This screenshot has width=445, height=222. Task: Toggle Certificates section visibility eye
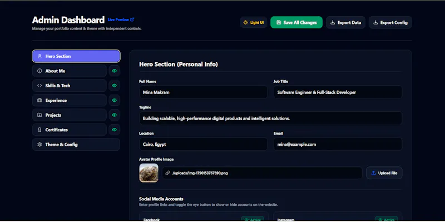click(x=115, y=130)
